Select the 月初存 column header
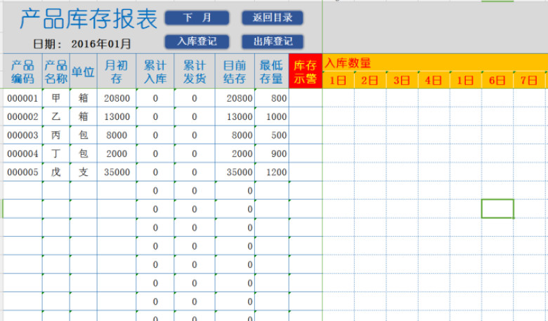The width and height of the screenshot is (548, 321). coord(117,71)
